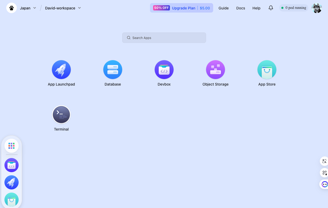Click the chatbot assistant floating icon
The width and height of the screenshot is (328, 208).
click(x=325, y=184)
